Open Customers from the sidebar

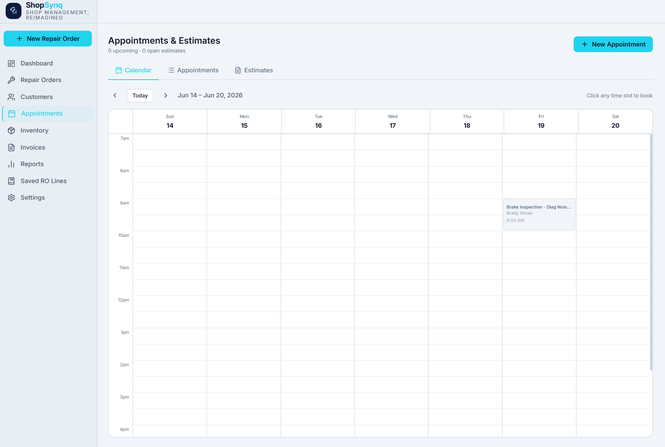[x=48, y=97]
